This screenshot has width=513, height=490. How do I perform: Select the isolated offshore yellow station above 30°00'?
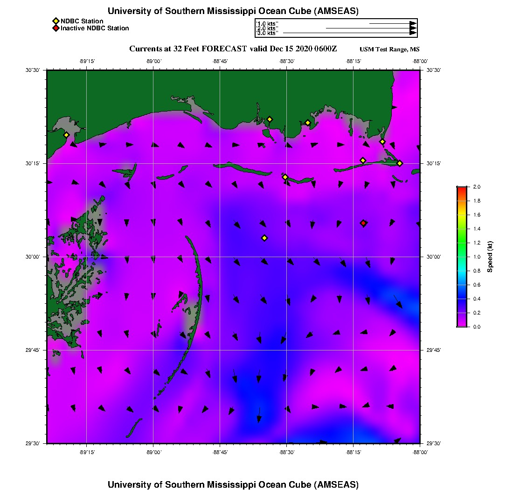coord(264,238)
